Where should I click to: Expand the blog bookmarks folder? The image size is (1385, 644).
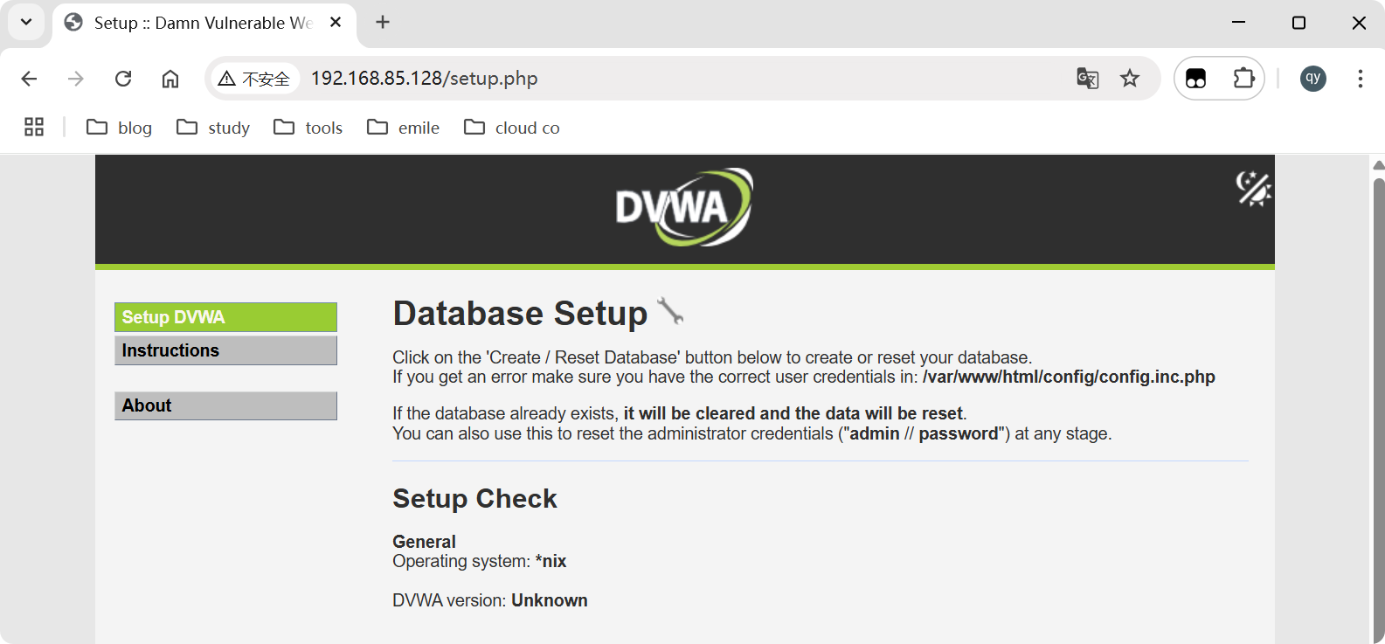click(x=120, y=128)
